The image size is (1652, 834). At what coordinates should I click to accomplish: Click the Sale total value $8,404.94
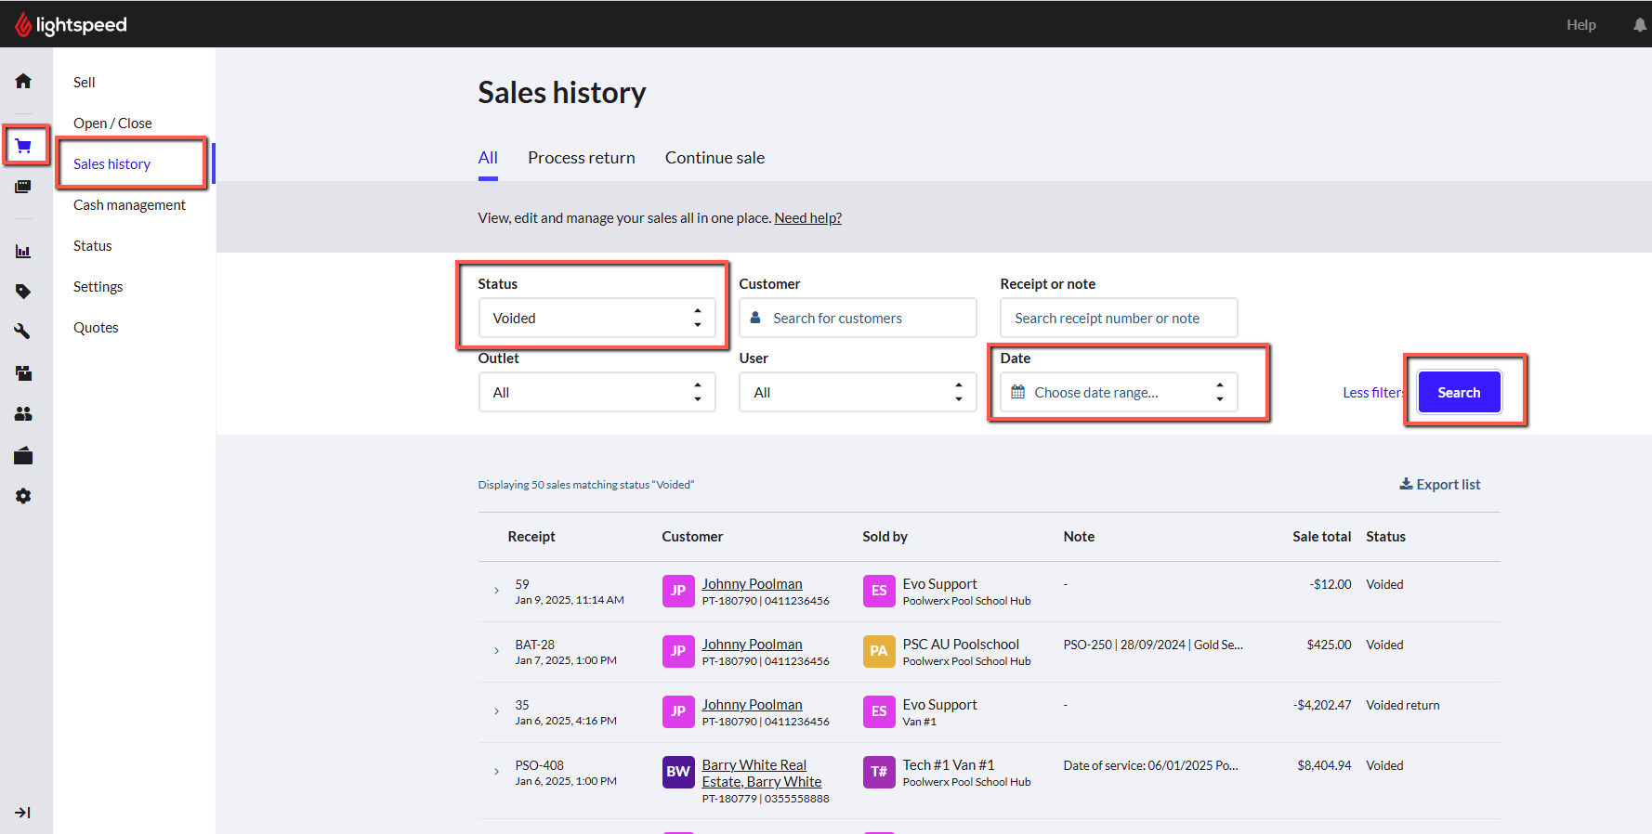1324,766
